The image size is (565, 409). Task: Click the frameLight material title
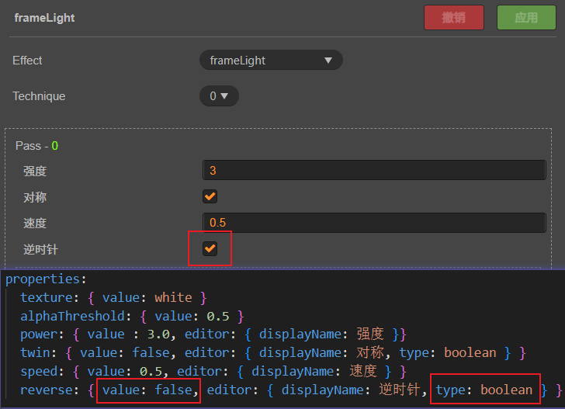click(44, 18)
